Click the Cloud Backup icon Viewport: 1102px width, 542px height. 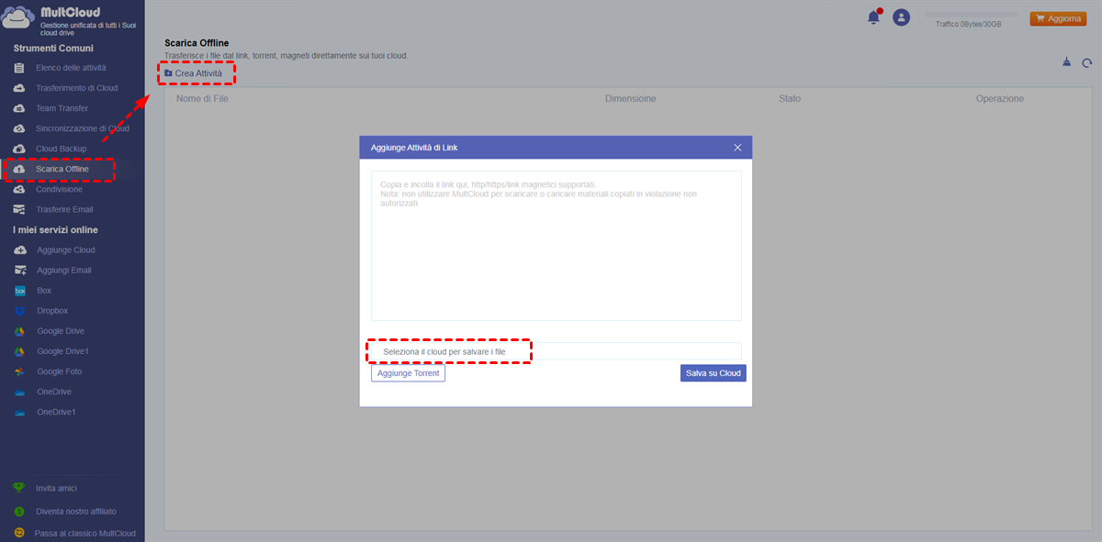click(19, 149)
